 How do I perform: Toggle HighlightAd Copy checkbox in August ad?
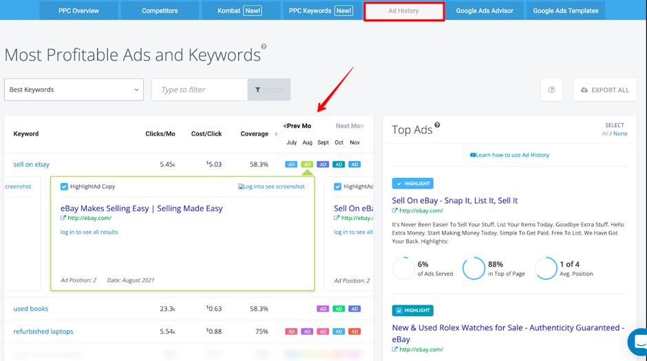tap(64, 186)
